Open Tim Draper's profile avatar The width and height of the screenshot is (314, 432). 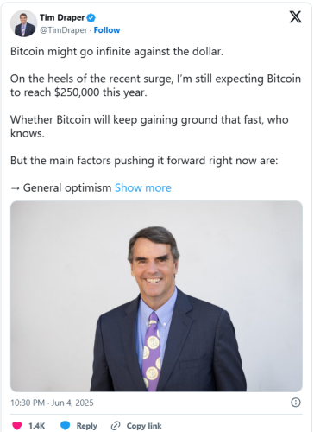[23, 23]
